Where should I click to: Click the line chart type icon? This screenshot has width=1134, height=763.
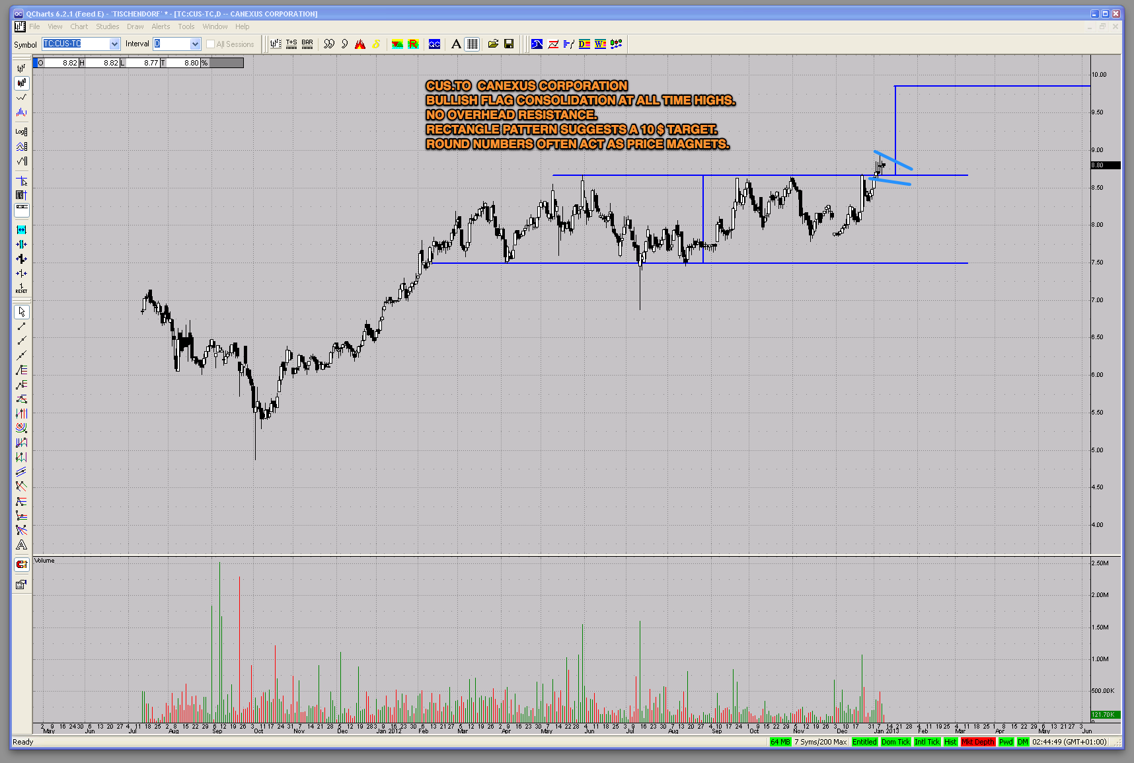tap(22, 97)
